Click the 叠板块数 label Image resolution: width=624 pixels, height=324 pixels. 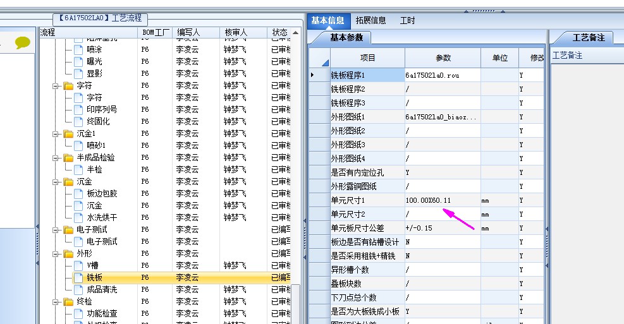pyautogui.click(x=346, y=284)
